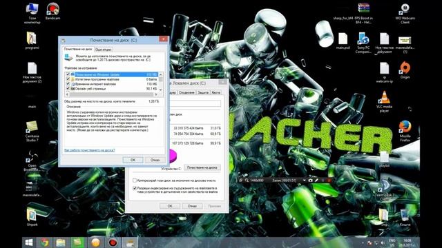Screen dimensions: 442x248
Task: Open maxresdefault (1) image on desktop
Action: click(x=405, y=44)
